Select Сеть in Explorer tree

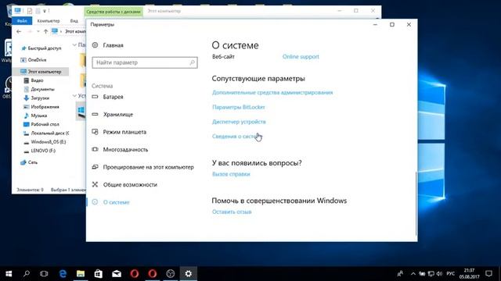(x=33, y=162)
